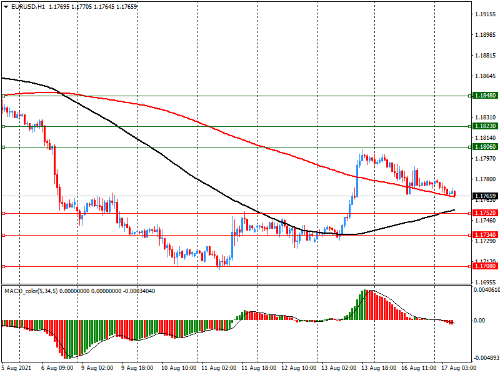The height and width of the screenshot is (375, 500).
Task: Select the MACD_color(5,34,5) indicator label
Action: pyautogui.click(x=31, y=291)
